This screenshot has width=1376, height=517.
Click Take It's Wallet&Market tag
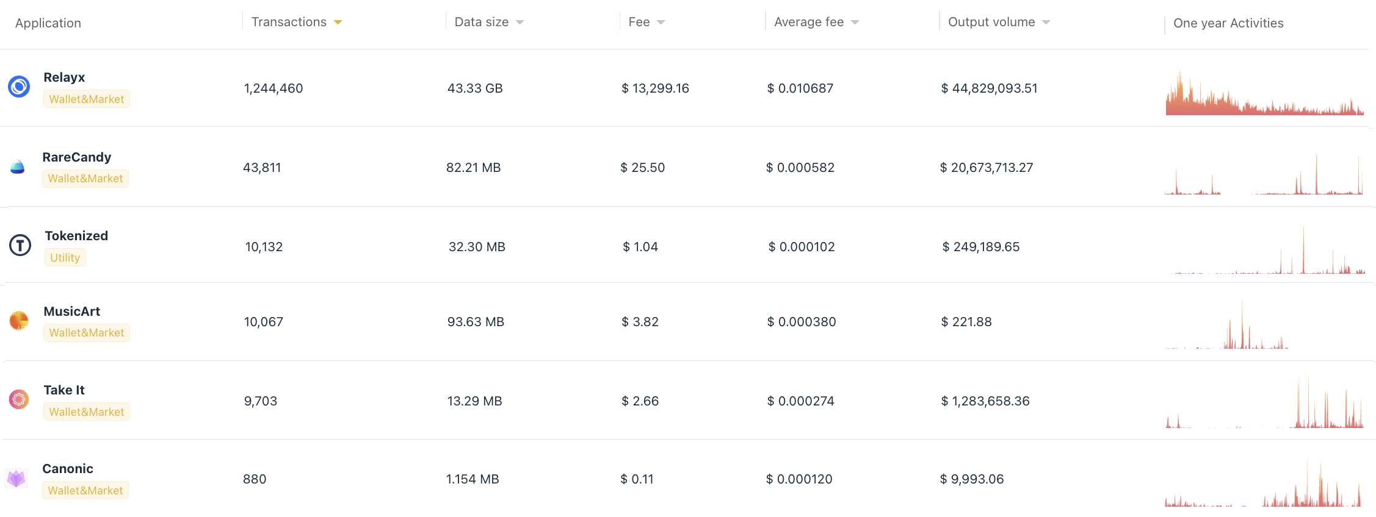[x=87, y=412]
